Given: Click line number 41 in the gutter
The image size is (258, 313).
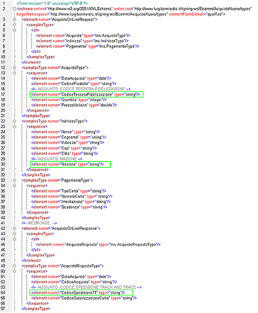Looking at the screenshot, I should pos(3,223).
